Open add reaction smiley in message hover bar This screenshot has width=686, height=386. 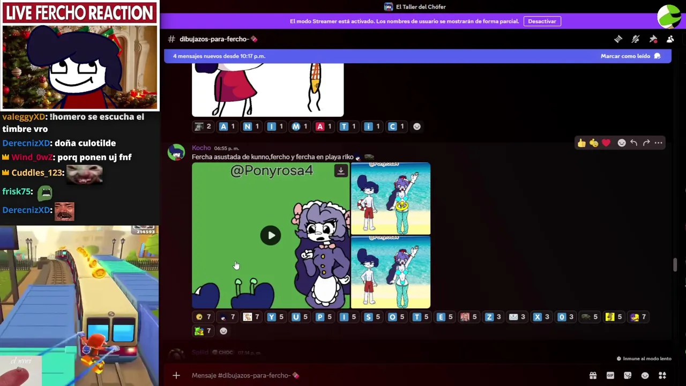622,143
